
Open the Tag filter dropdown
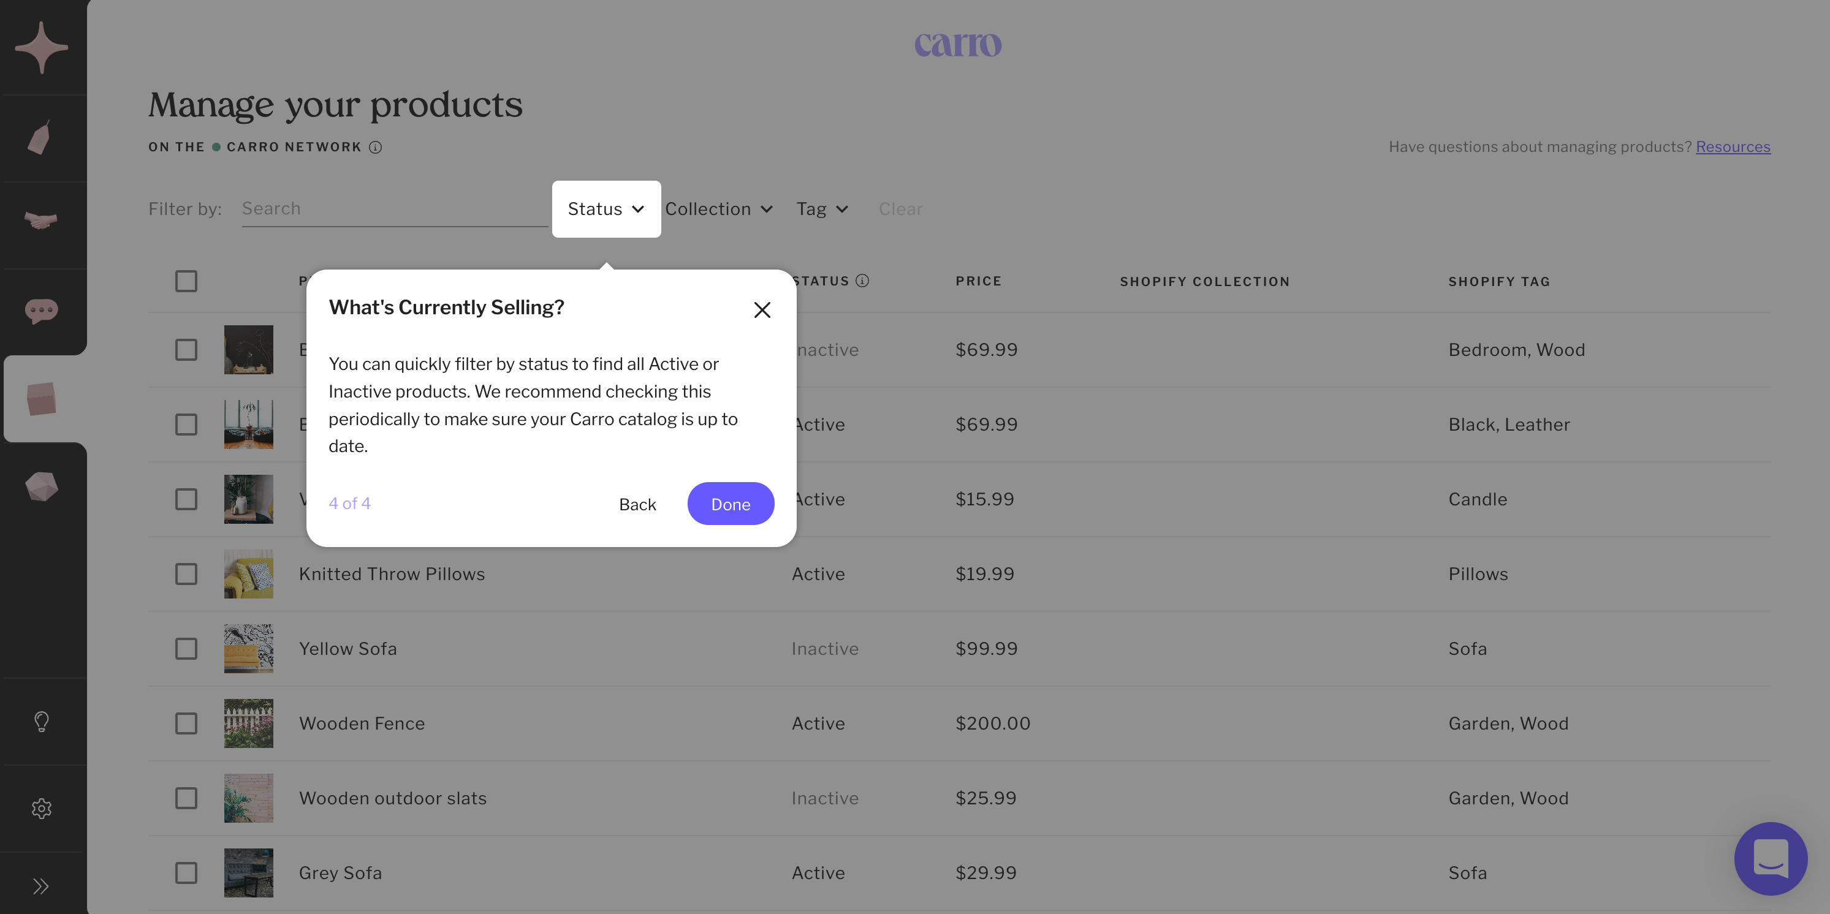tap(822, 209)
